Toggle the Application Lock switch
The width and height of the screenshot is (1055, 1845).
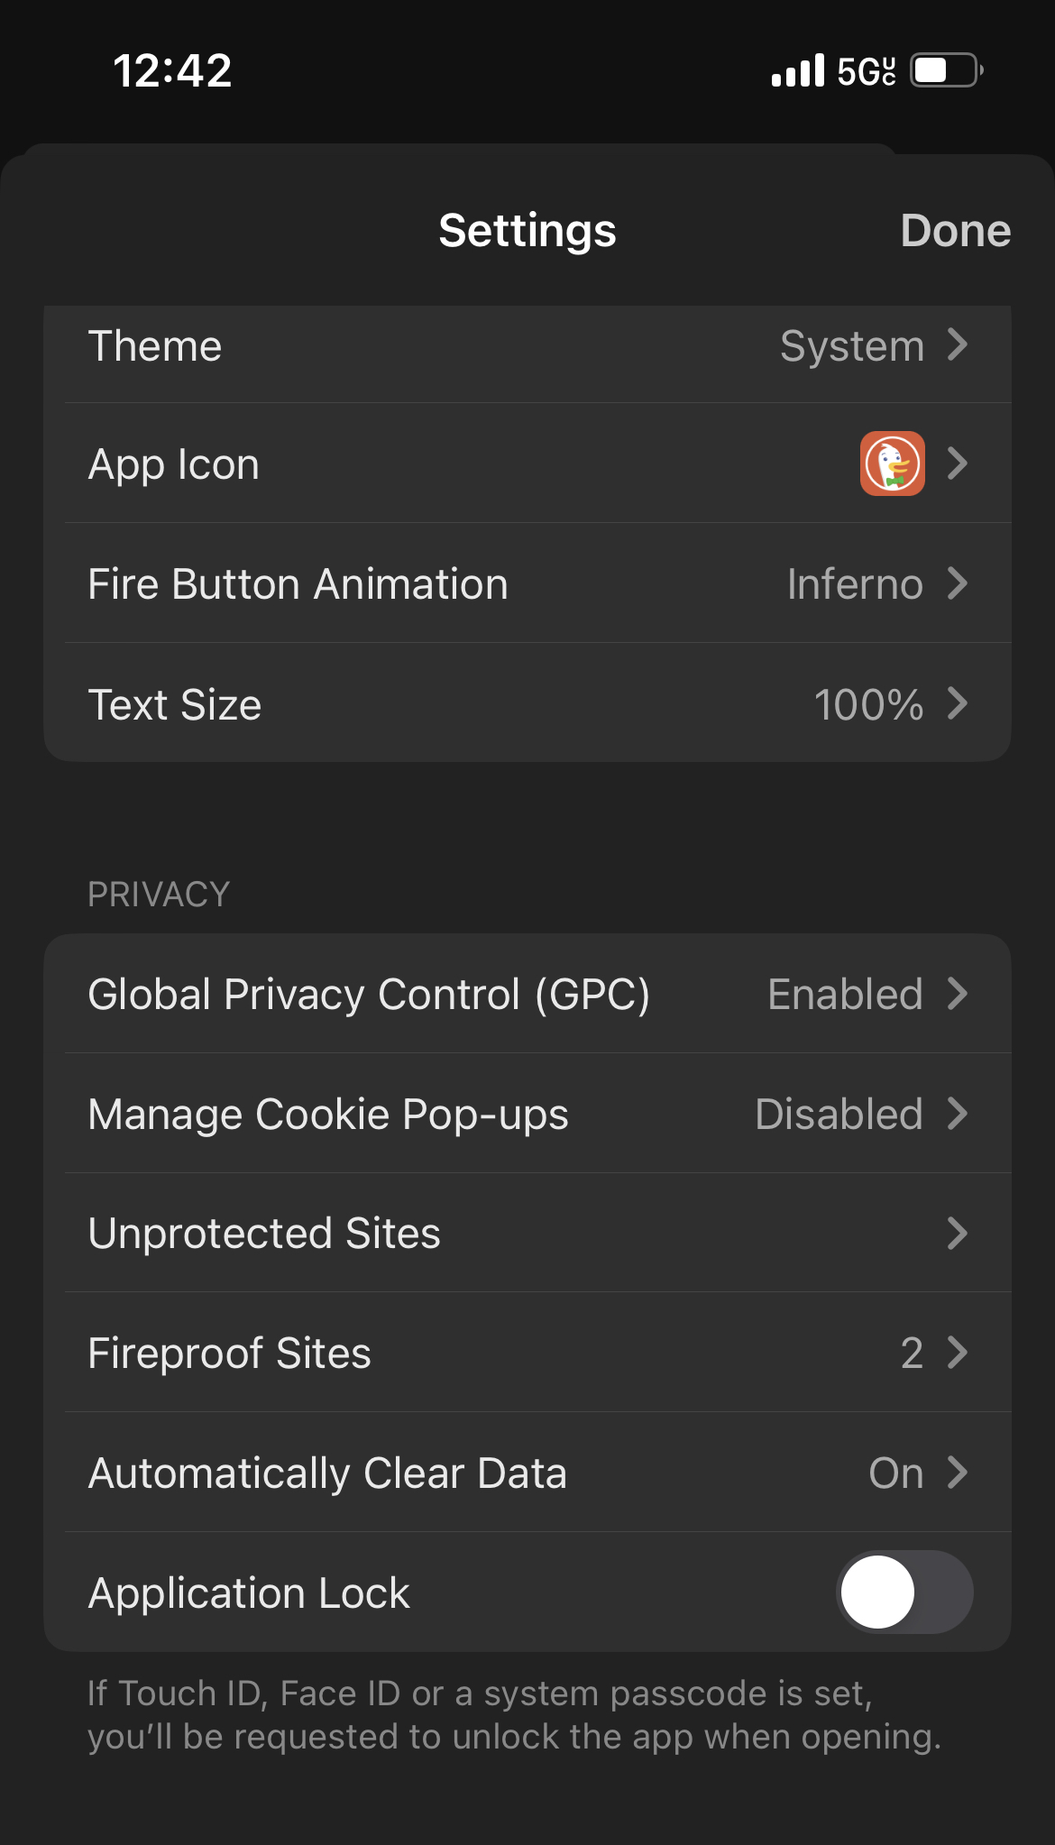pyautogui.click(x=904, y=1592)
